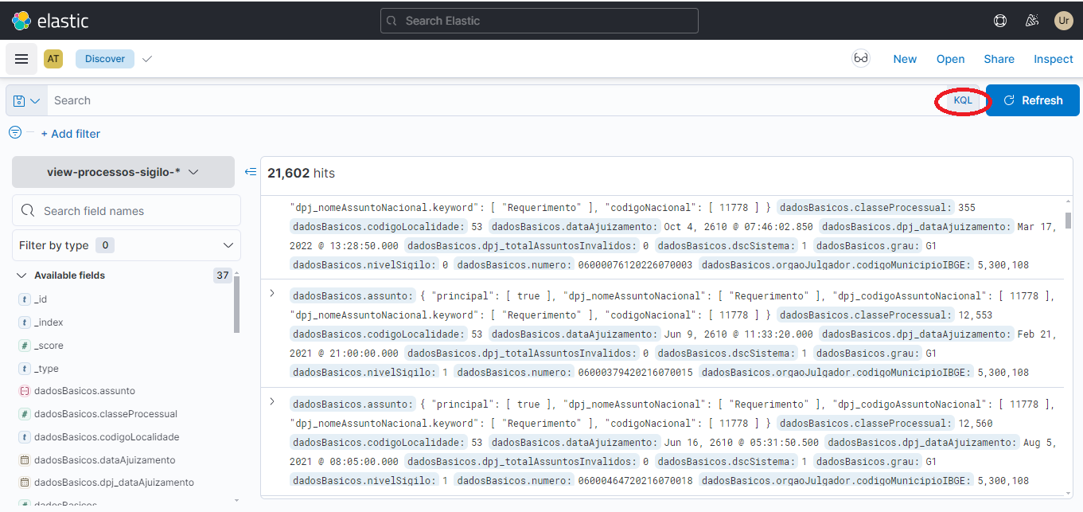Click the AT space avatar
The height and width of the screenshot is (512, 1083).
pos(53,59)
